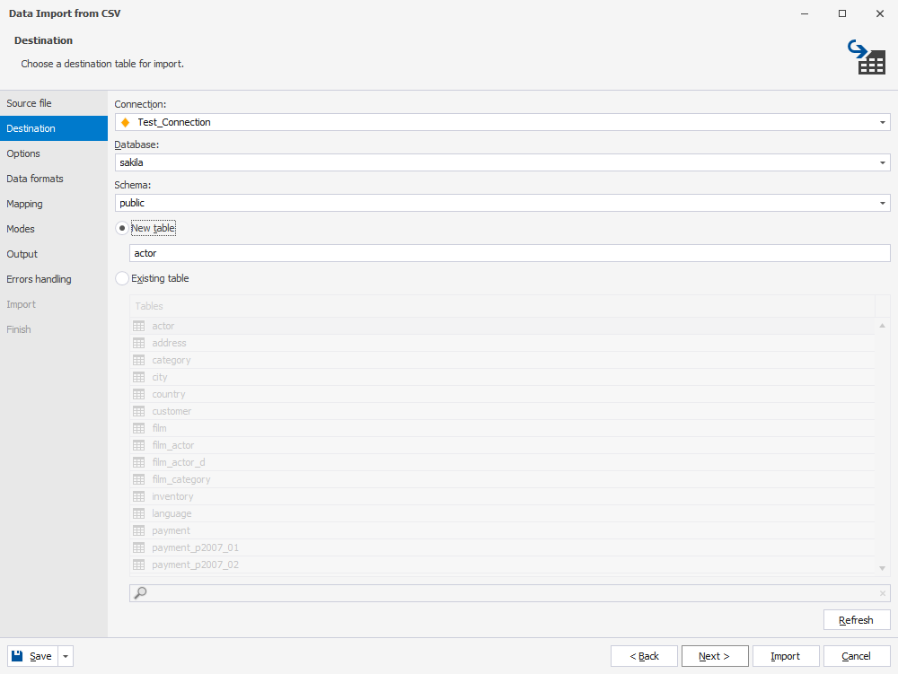Start the Import button

point(786,656)
